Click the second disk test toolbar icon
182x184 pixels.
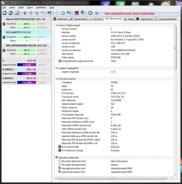click(x=30, y=13)
